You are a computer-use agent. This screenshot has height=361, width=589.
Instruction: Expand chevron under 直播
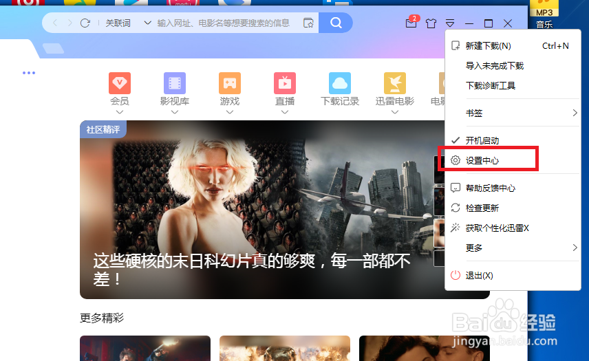point(285,112)
